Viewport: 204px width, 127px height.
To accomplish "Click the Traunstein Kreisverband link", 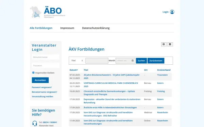I will tap(163, 75).
